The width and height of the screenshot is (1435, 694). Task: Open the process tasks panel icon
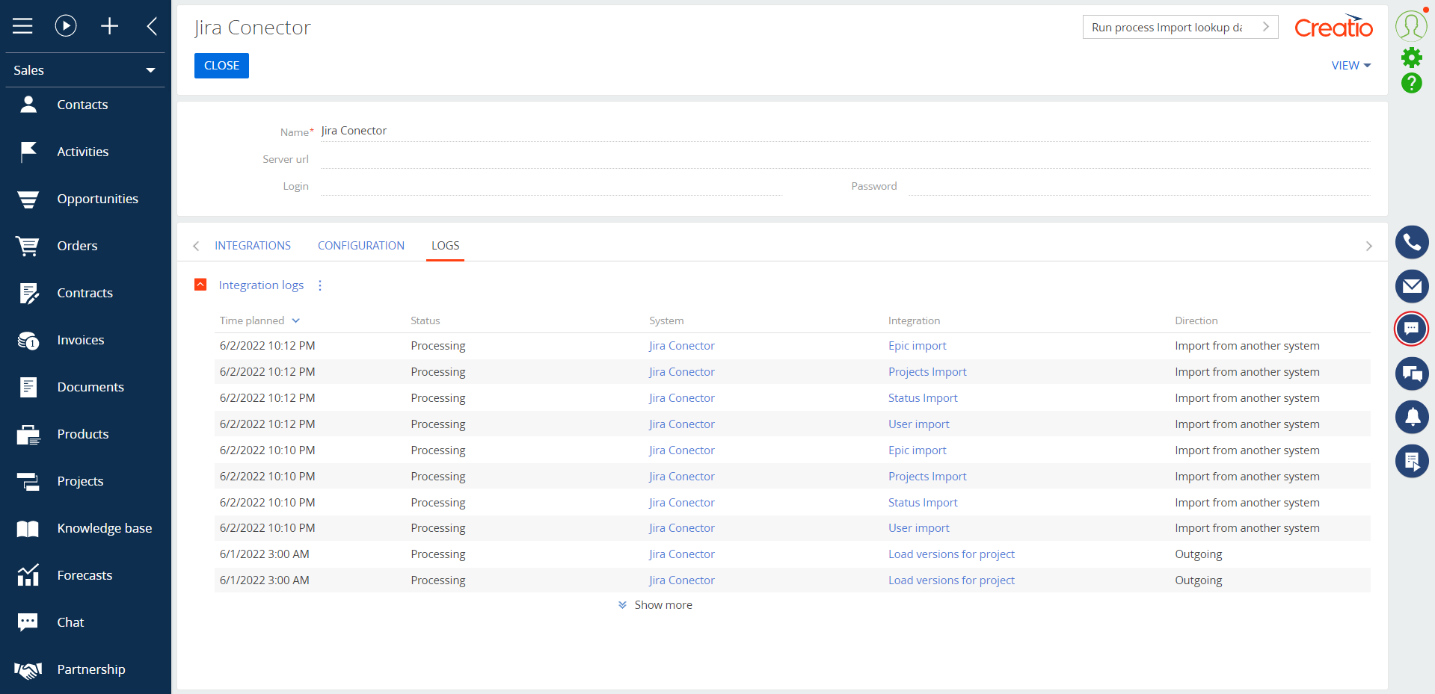pyautogui.click(x=1412, y=461)
